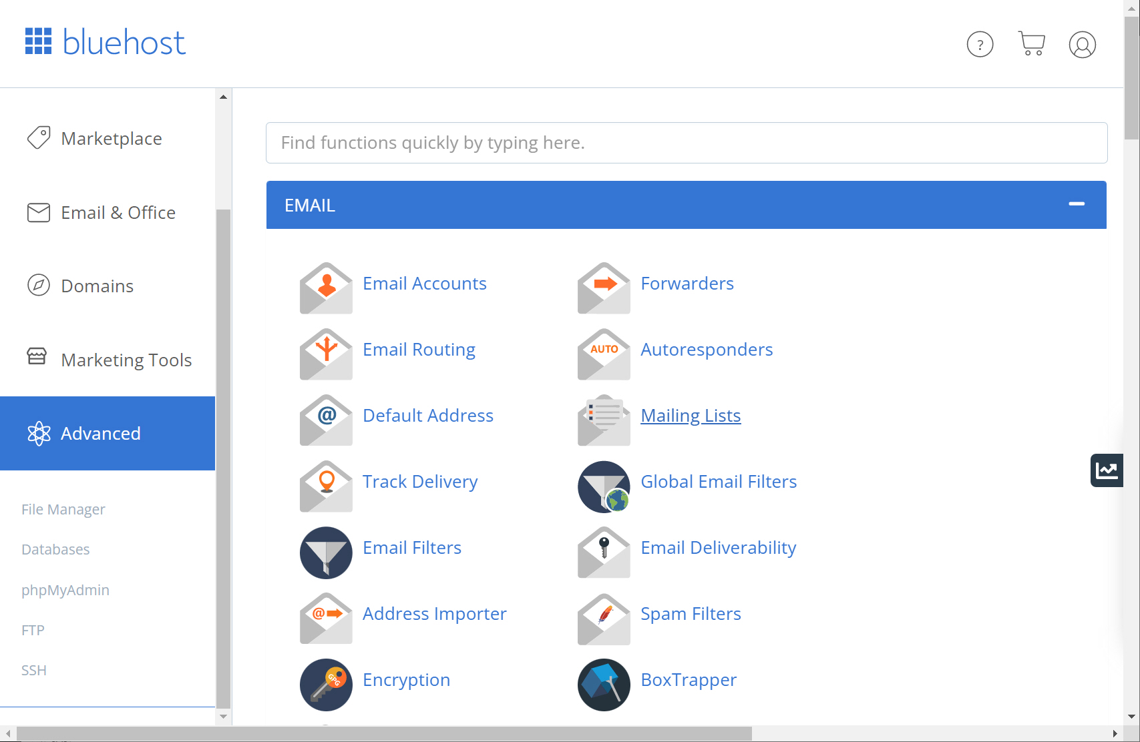
Task: Click the bluehost grid logo icon
Action: point(38,41)
